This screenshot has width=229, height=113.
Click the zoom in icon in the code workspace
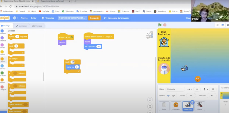pos(150,100)
